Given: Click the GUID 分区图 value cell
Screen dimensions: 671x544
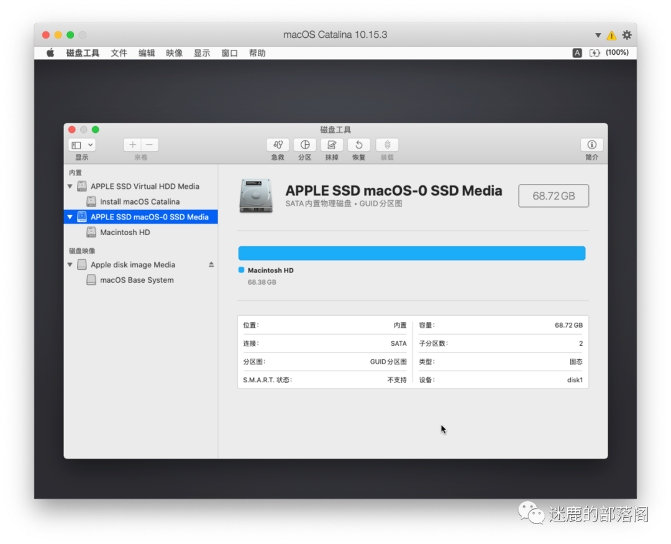Looking at the screenshot, I should click(388, 362).
